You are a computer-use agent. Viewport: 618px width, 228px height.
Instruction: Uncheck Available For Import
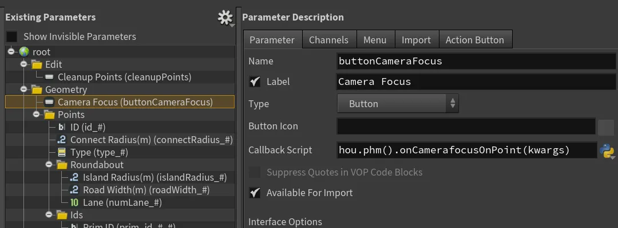point(255,193)
